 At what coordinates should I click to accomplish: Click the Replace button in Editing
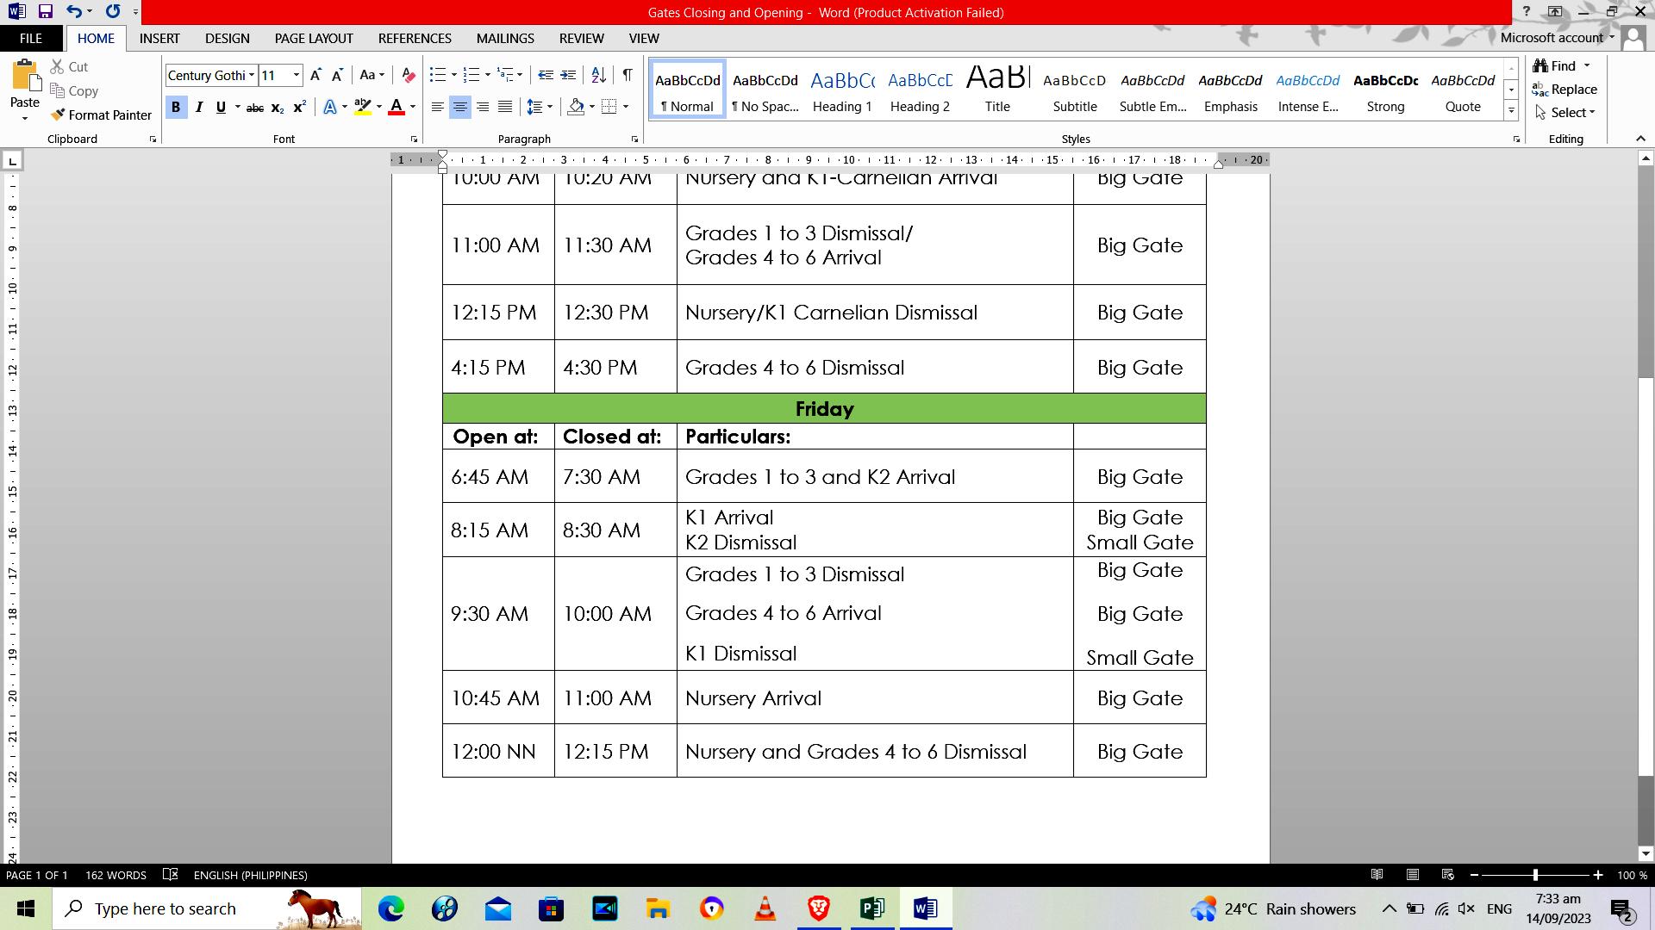pyautogui.click(x=1564, y=90)
